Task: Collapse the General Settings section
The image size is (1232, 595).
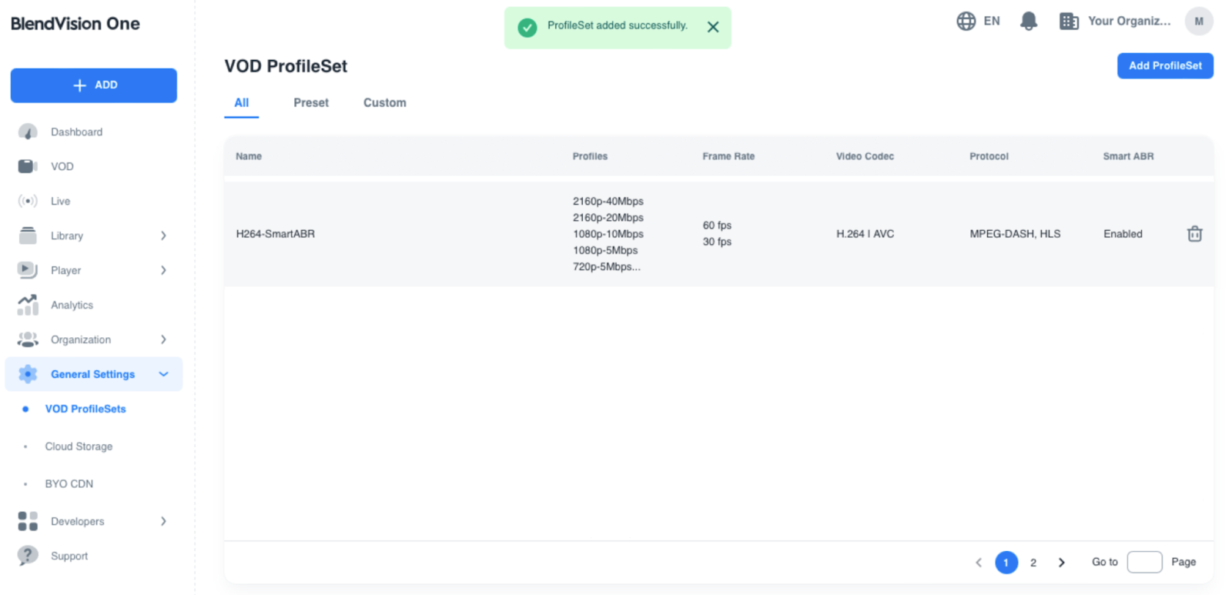Action: [x=163, y=375]
